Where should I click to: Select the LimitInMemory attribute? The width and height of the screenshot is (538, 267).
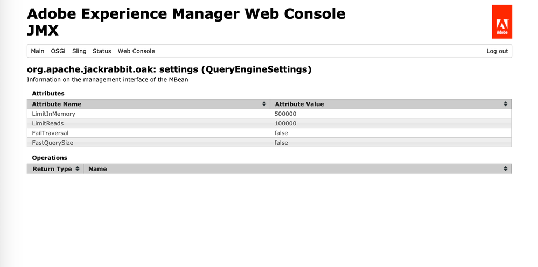pyautogui.click(x=53, y=114)
